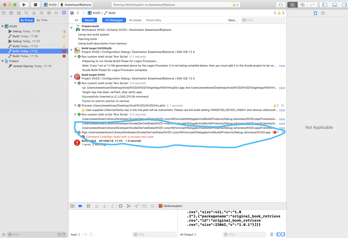Click 'more' link on Logos Processor note
This screenshot has height=238, width=348.
tap(282, 66)
